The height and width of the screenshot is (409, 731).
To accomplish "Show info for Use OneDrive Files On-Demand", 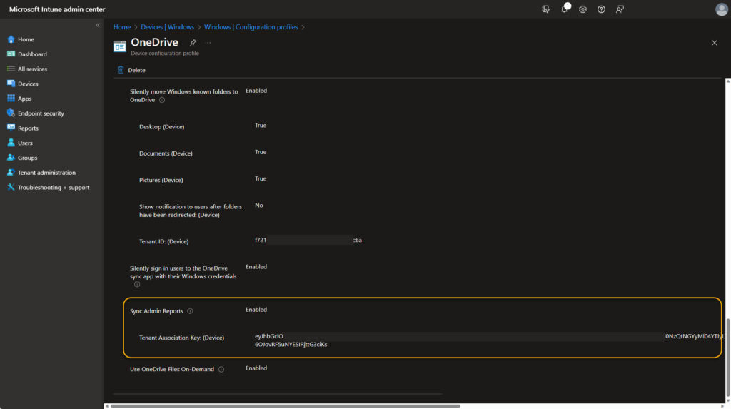I will point(221,369).
